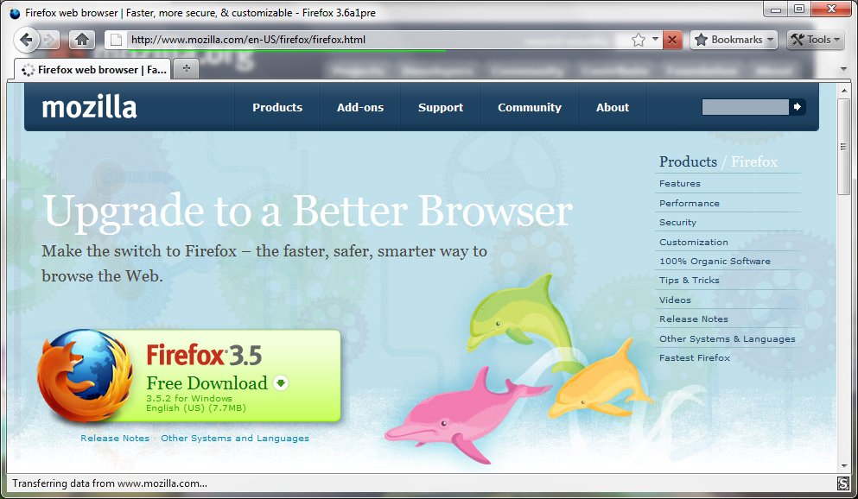Open the 100% Organic Software link
This screenshot has height=499, width=858.
point(715,262)
